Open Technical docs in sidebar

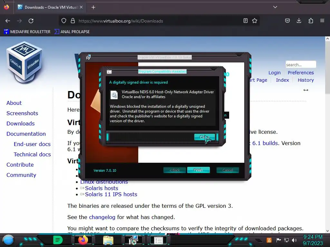tap(32, 154)
